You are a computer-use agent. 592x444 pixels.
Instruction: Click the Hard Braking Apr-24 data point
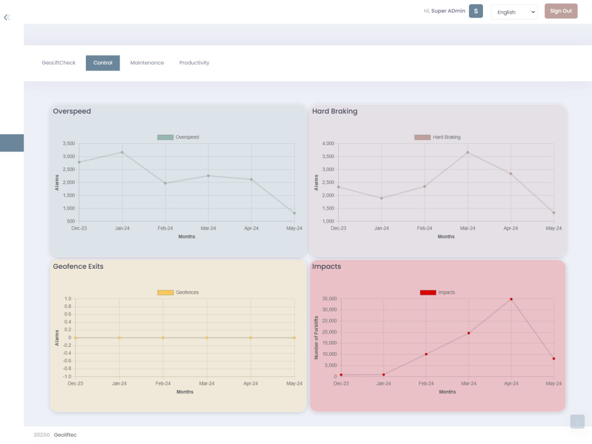(x=511, y=173)
